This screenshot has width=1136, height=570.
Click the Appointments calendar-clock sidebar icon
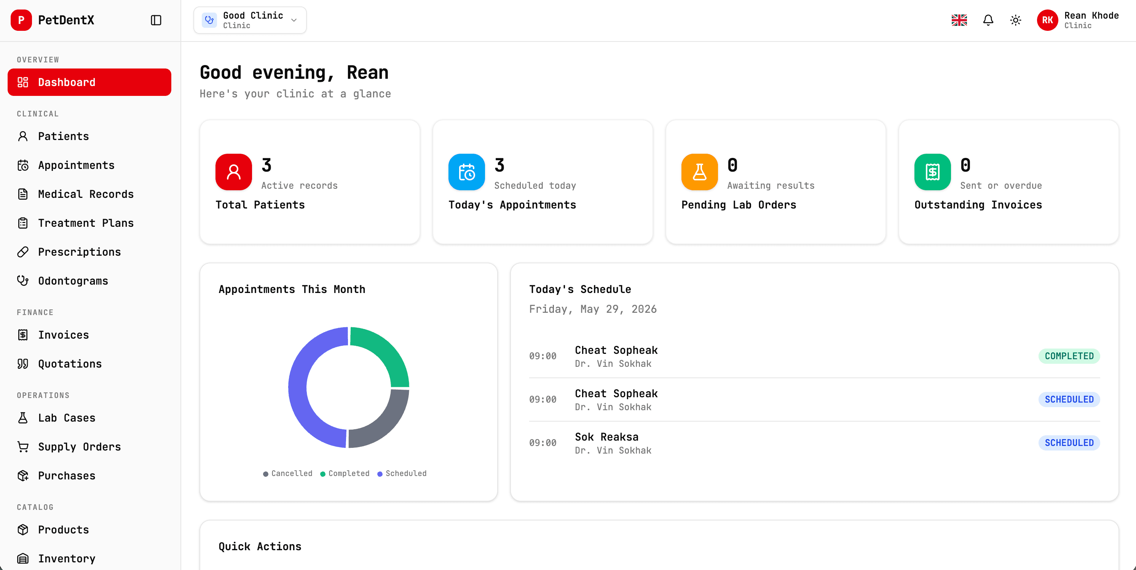pyautogui.click(x=23, y=165)
